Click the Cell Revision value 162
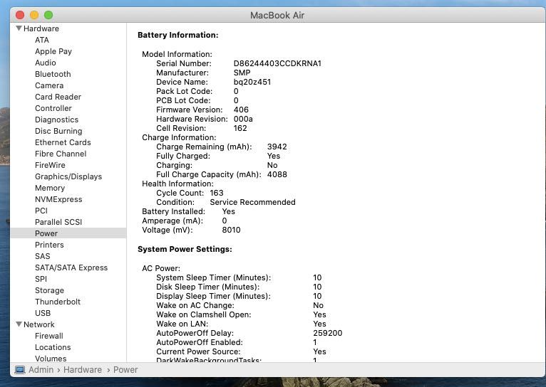The image size is (546, 387). tap(240, 128)
